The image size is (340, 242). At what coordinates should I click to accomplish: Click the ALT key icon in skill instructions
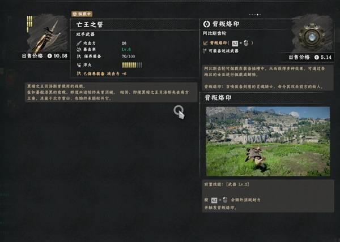coord(214,200)
